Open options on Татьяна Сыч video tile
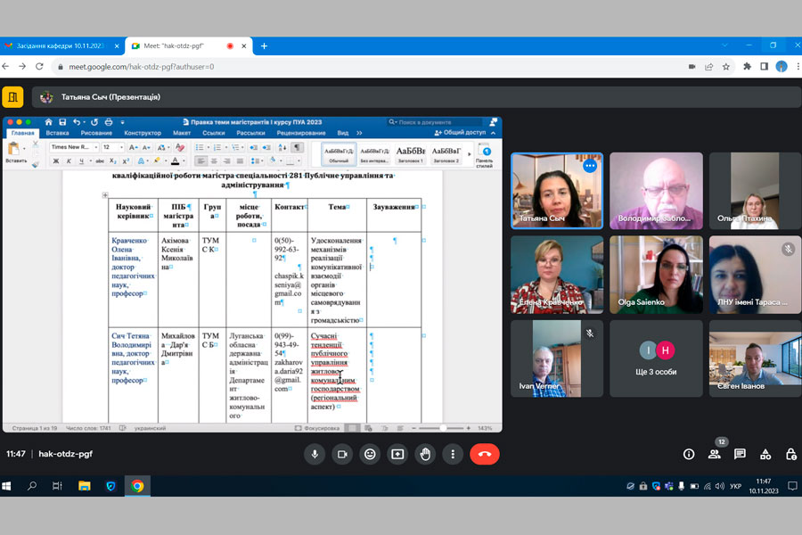The height and width of the screenshot is (535, 802). (x=590, y=166)
